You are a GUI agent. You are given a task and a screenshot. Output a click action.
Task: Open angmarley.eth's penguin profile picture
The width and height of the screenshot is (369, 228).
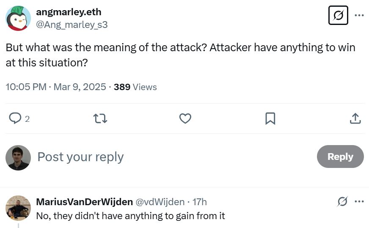click(18, 19)
